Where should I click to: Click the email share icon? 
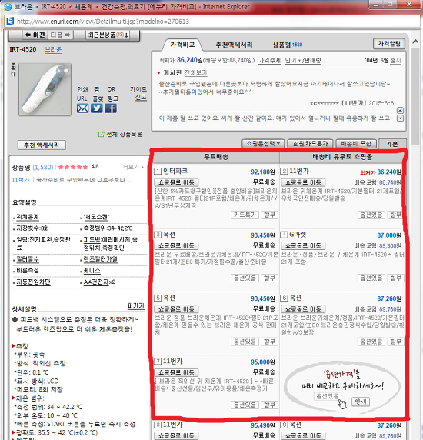point(82,108)
